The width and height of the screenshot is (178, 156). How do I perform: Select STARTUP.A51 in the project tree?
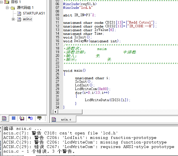pyautogui.click(x=34, y=13)
